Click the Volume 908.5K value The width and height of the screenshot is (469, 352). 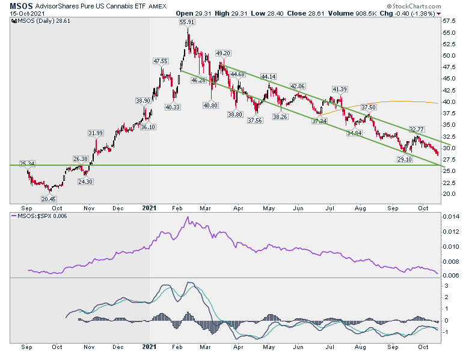coord(352,13)
